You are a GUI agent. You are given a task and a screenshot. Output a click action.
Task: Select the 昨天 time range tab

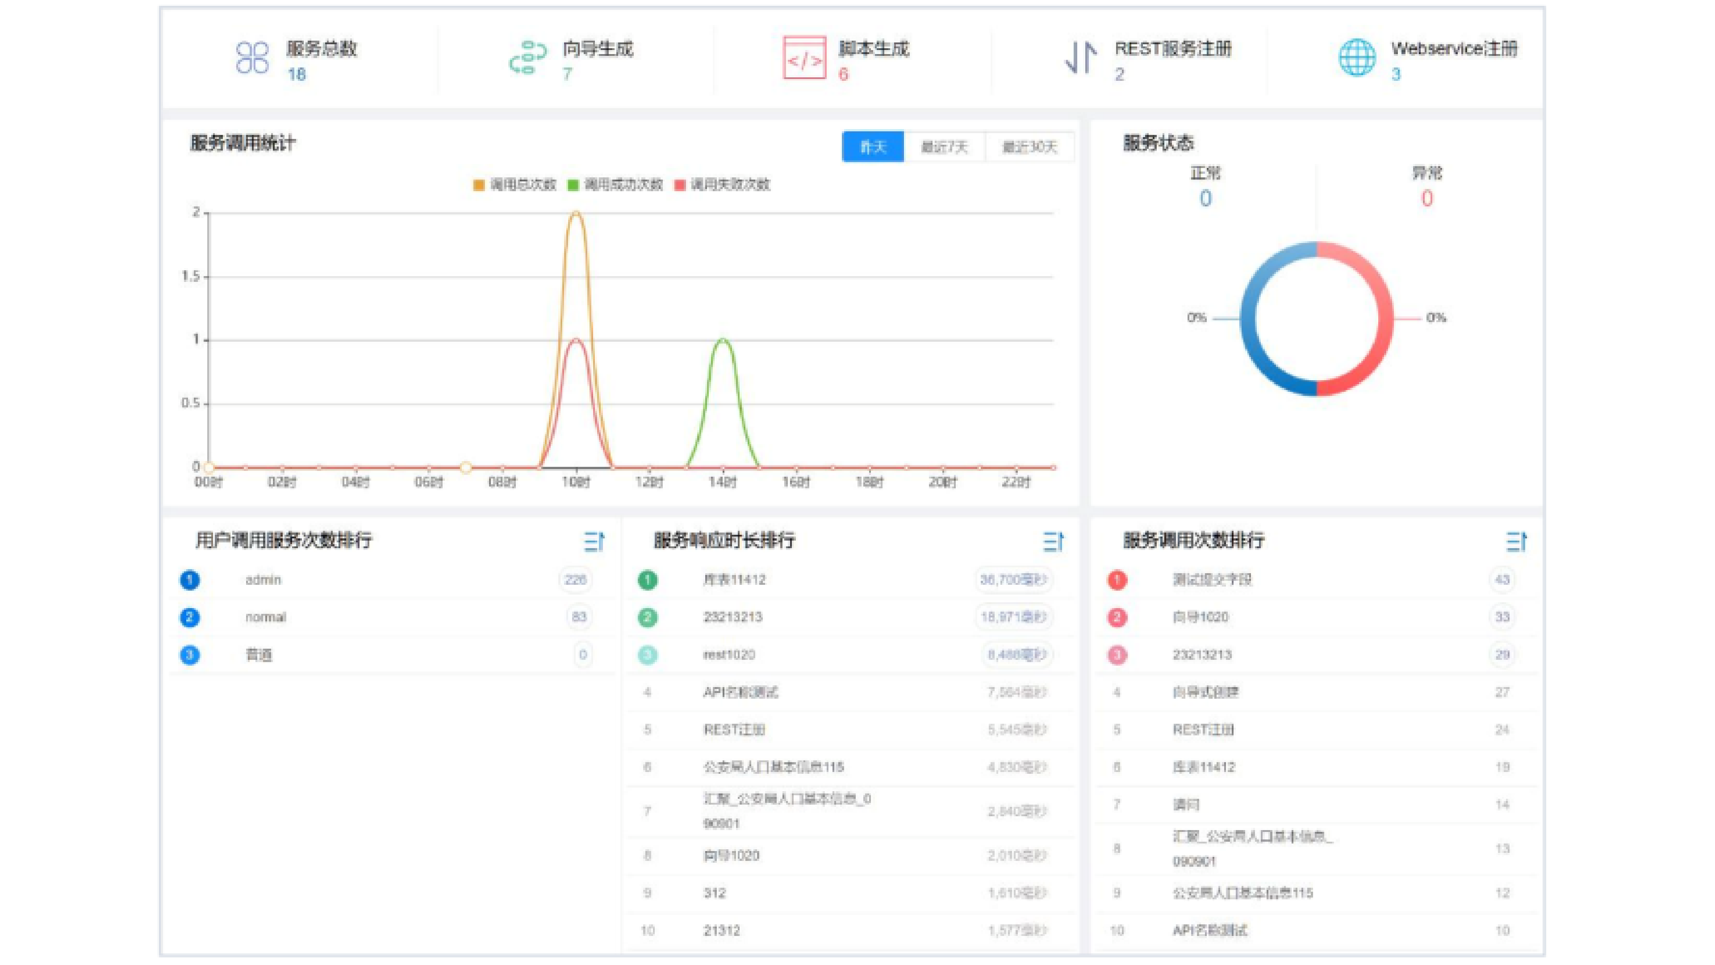pos(873,147)
